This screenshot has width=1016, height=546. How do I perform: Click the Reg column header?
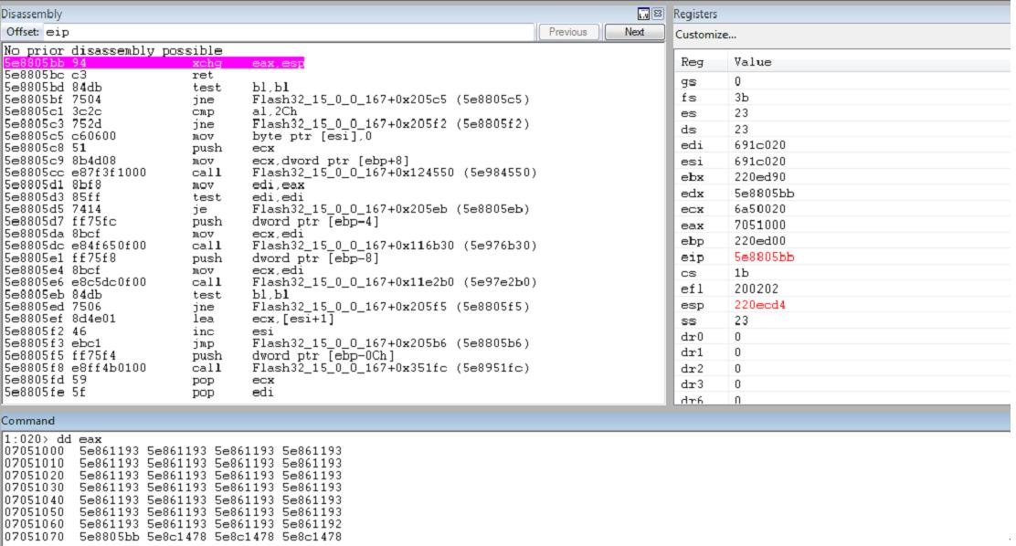point(691,62)
